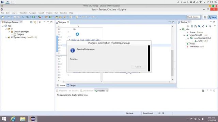This screenshot has width=218, height=122.
Task: Maximize the Gui.java editor area
Action: click(173, 22)
